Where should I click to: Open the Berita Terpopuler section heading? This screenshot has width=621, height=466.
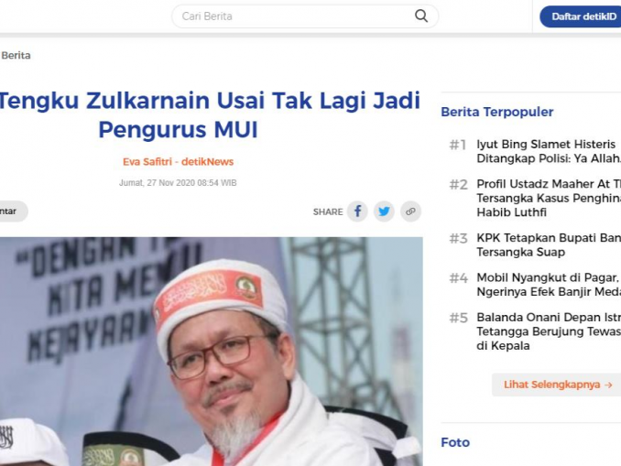point(497,112)
